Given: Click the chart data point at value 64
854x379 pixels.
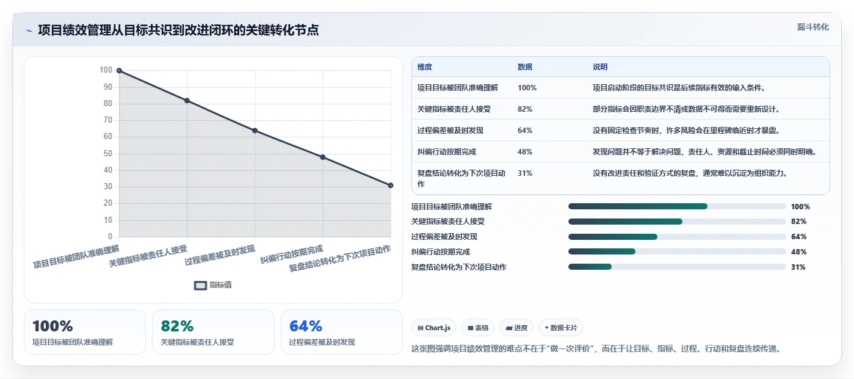Looking at the screenshot, I should [255, 131].
